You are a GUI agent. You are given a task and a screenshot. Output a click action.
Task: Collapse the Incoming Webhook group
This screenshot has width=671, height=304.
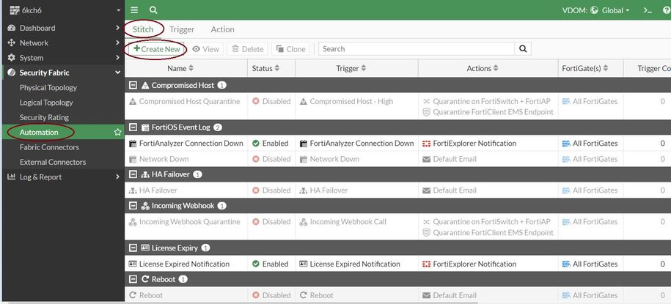point(133,206)
